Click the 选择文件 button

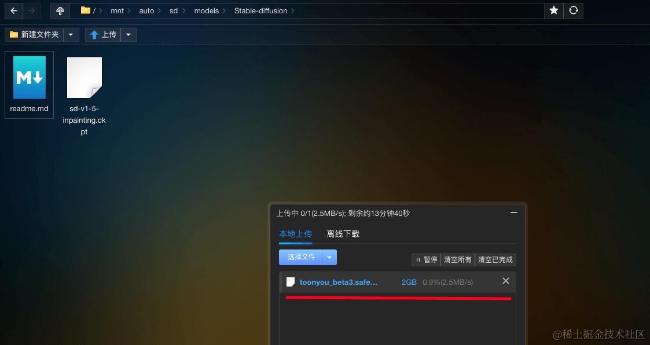300,258
